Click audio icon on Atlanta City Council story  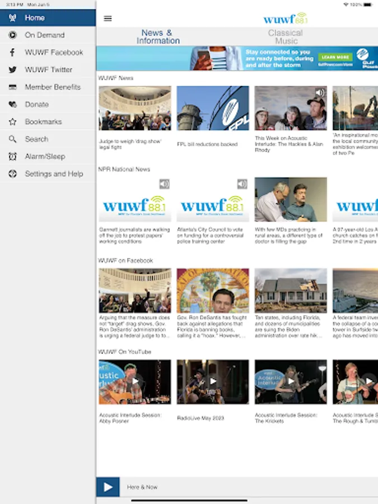(x=242, y=184)
